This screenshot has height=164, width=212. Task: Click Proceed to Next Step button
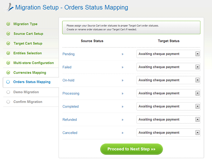132,149
